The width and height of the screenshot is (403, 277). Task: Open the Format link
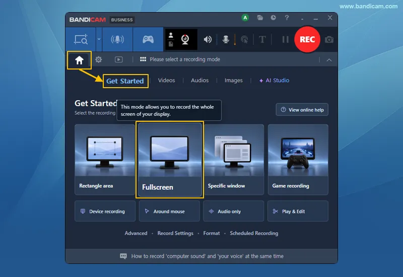point(212,233)
